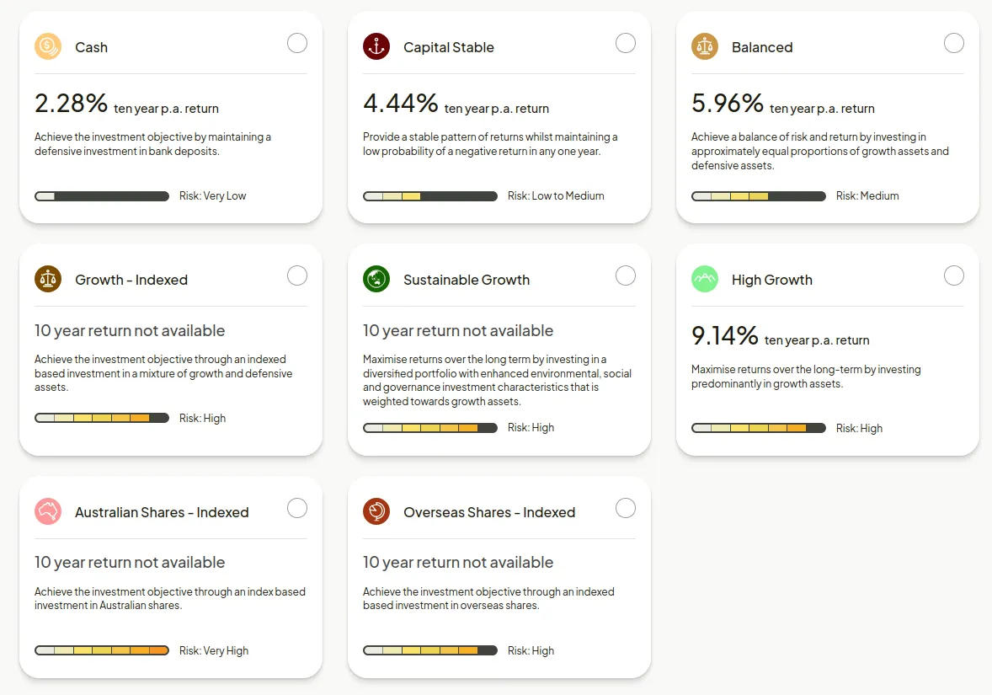Click the Overseas Shares globe icon

376,511
